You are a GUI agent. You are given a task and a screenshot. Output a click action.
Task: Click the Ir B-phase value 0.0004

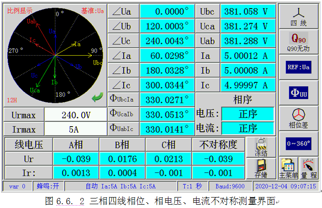coord(123,173)
